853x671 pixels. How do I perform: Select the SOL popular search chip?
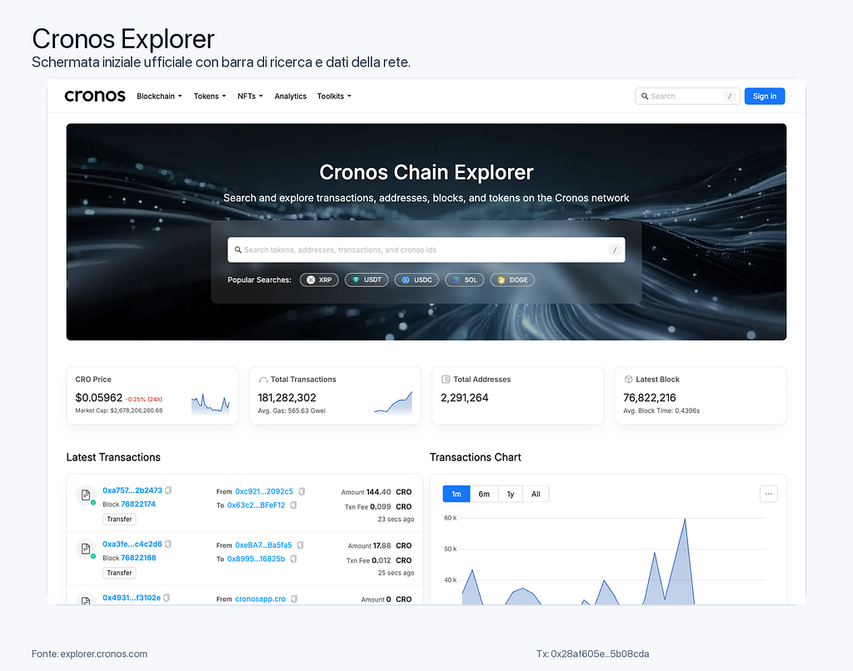point(465,280)
